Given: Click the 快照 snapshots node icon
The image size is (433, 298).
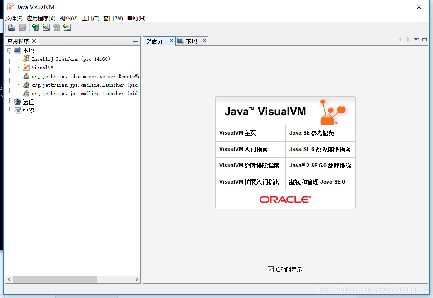Looking at the screenshot, I should (18, 110).
